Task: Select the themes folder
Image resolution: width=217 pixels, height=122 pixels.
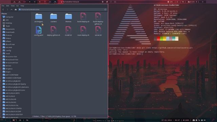Action: [68, 18]
